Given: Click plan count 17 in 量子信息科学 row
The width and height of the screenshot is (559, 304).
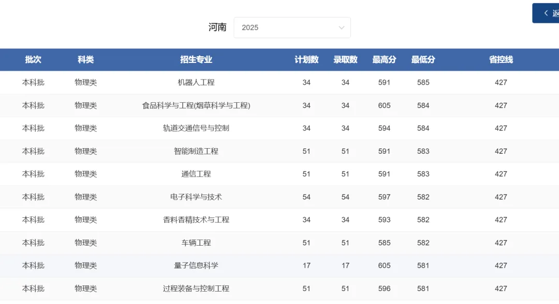Looking at the screenshot, I should point(306,266).
